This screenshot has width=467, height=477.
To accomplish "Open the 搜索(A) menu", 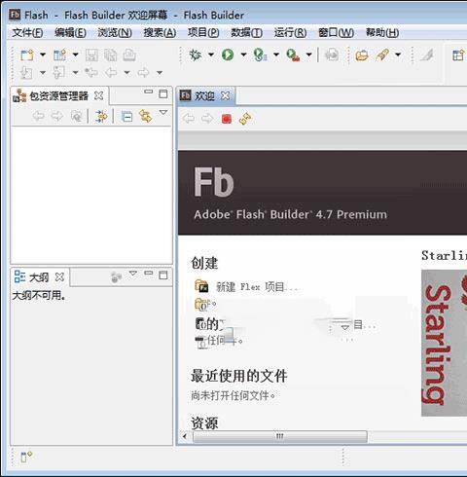I will tap(160, 33).
